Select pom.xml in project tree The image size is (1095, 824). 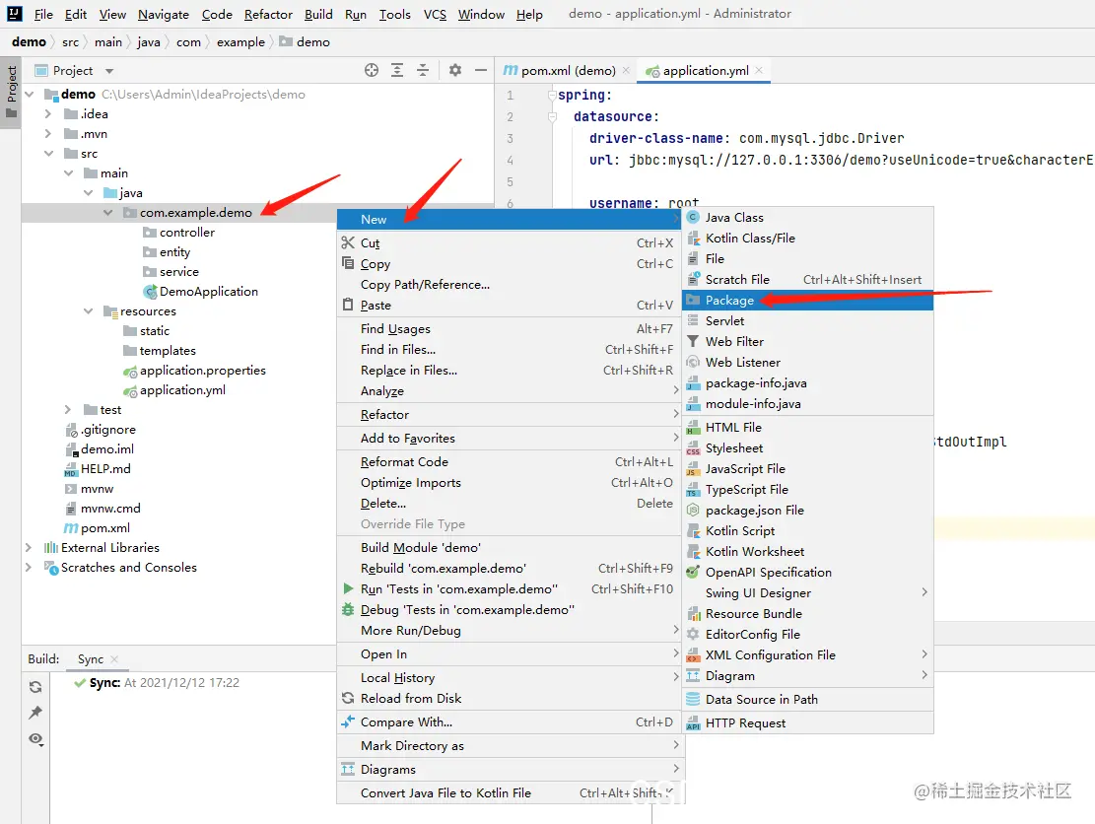pos(97,528)
